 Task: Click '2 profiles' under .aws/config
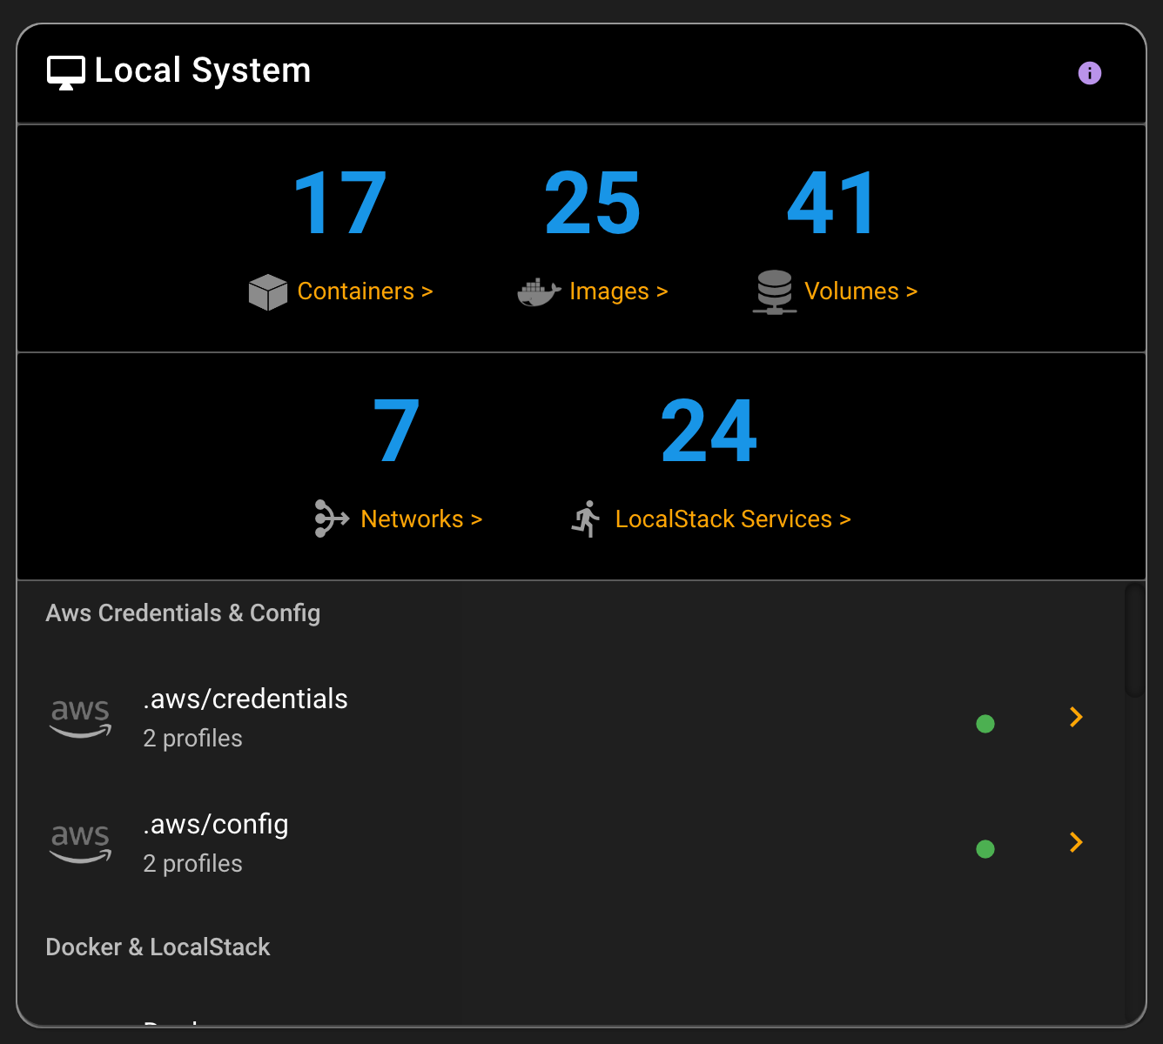coord(193,864)
